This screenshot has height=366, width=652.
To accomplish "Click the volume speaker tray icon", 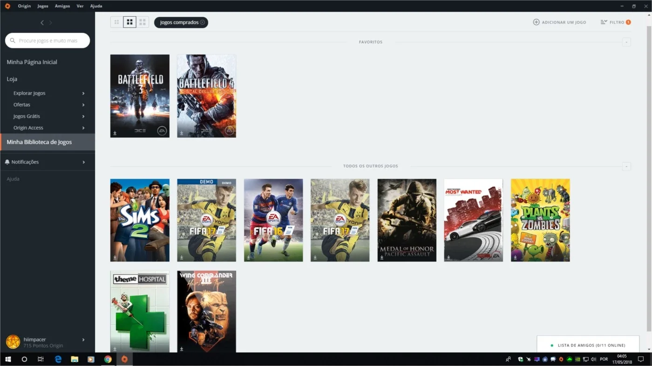I will 593,359.
